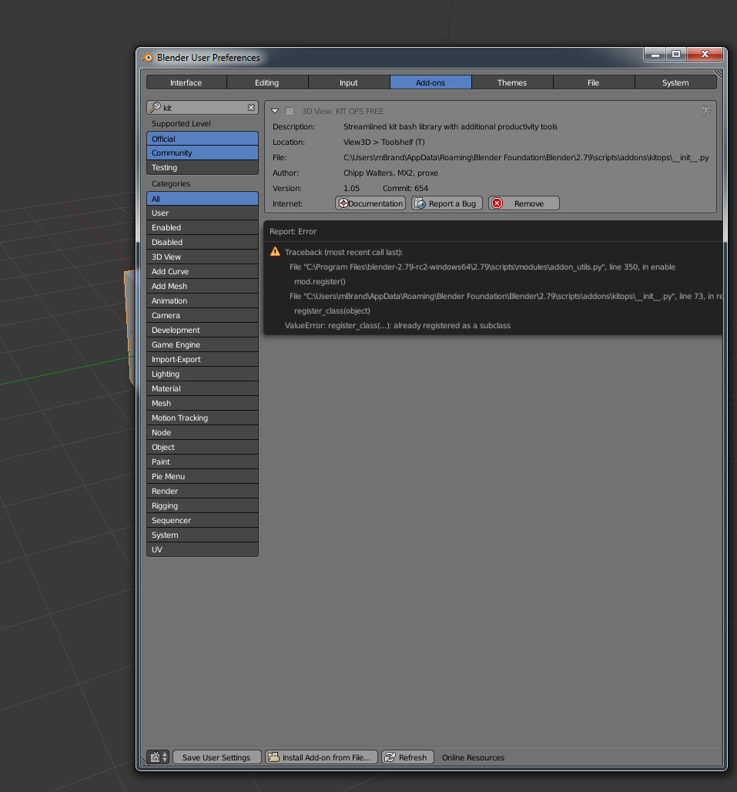Open the editor type dropdown arrows
The image size is (737, 792).
(x=163, y=757)
